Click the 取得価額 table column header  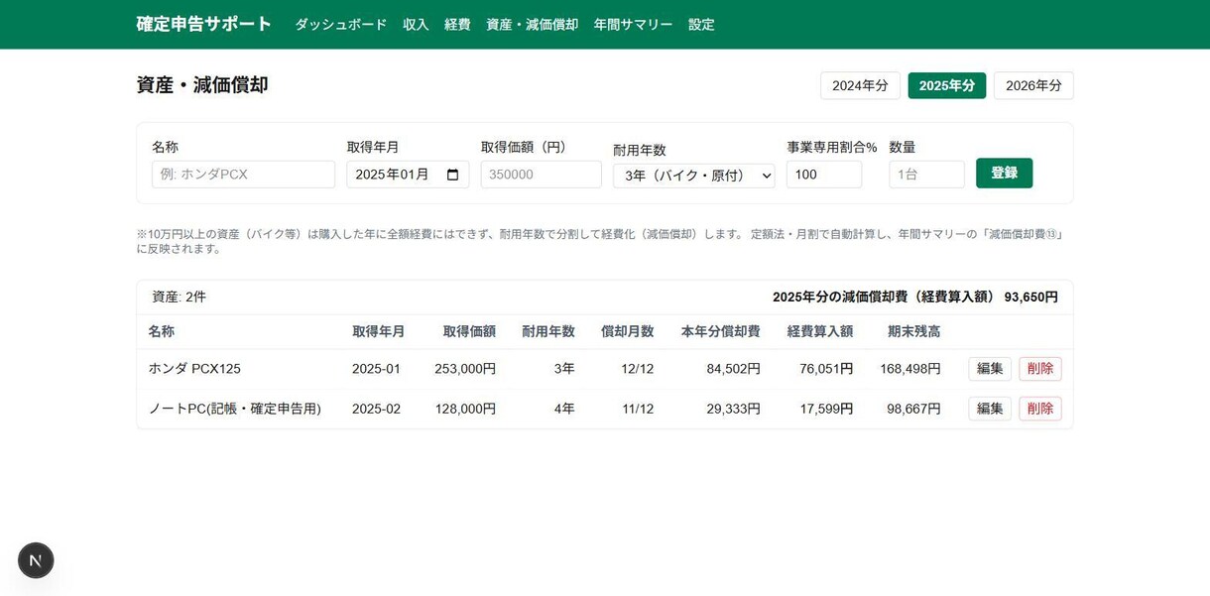[469, 331]
